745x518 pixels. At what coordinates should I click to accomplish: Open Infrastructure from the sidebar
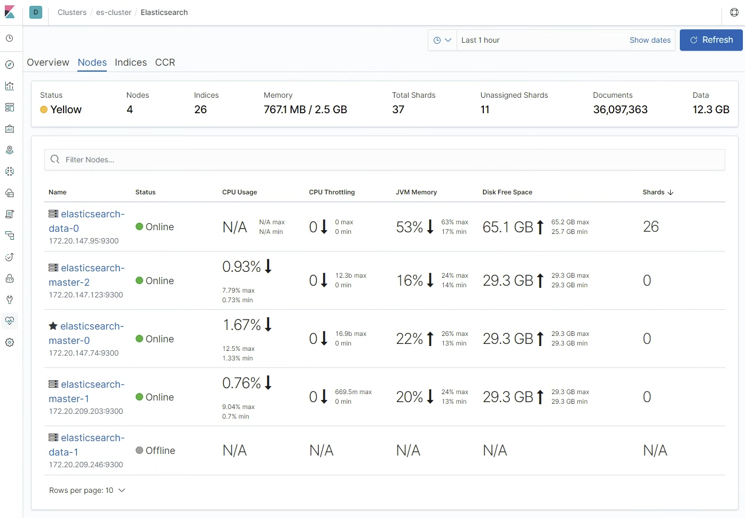[x=10, y=193]
